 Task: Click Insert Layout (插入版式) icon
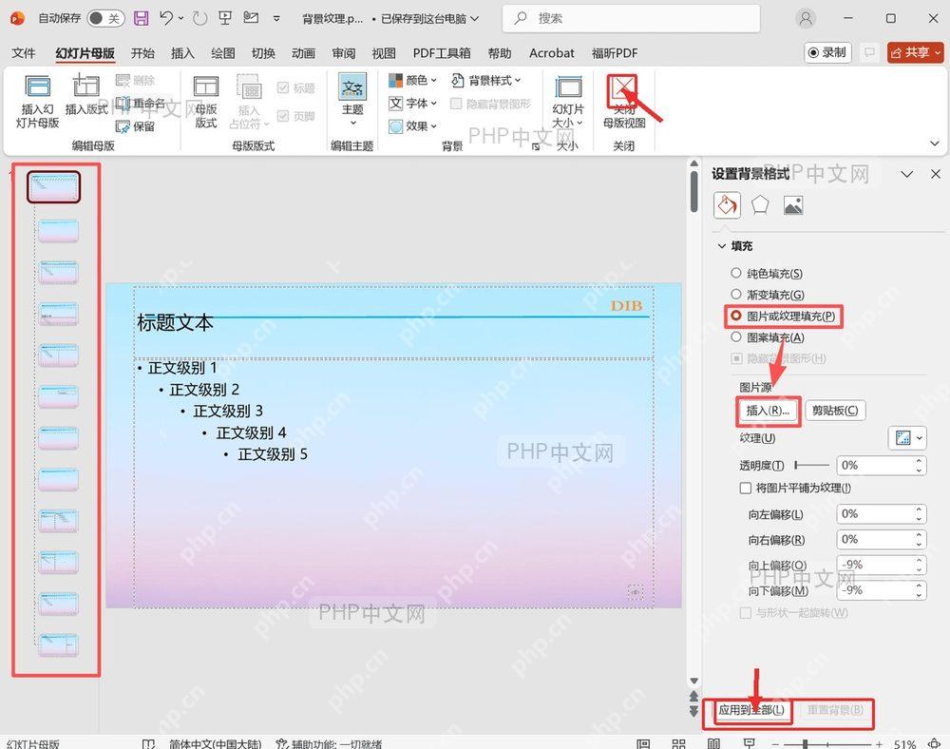pyautogui.click(x=86, y=95)
